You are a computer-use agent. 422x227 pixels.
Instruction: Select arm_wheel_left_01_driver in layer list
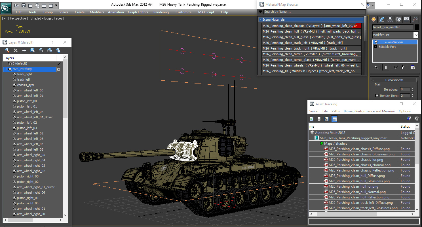(35, 117)
